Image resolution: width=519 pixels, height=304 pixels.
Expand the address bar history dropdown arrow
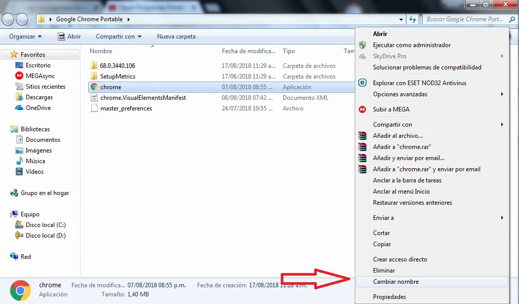click(x=401, y=20)
